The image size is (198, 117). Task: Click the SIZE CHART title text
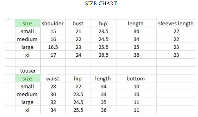pyautogui.click(x=101, y=4)
